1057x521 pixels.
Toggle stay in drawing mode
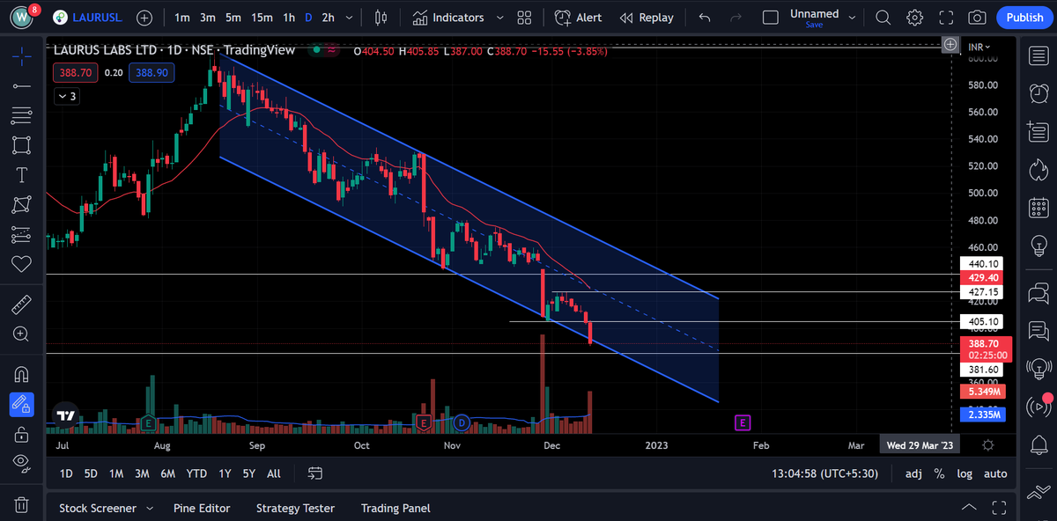[22, 405]
